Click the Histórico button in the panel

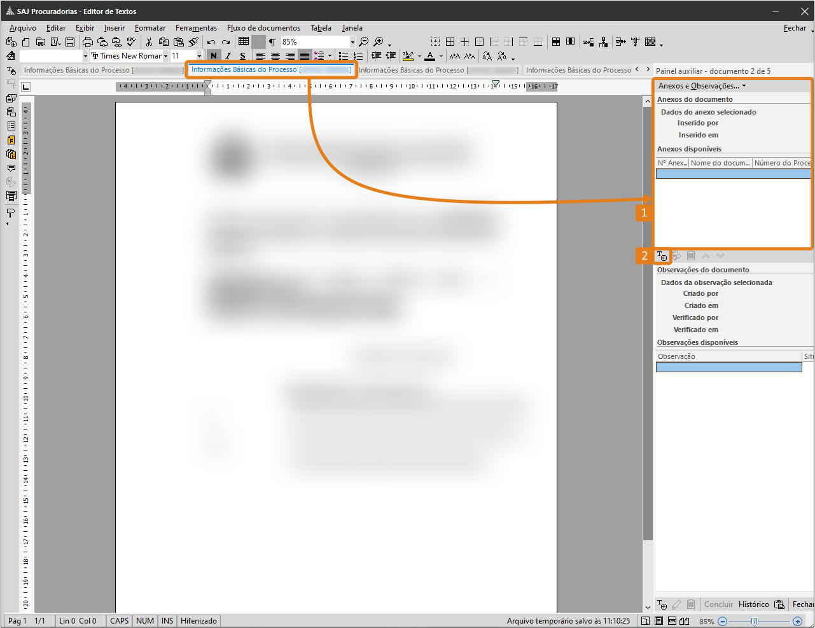coord(753,604)
